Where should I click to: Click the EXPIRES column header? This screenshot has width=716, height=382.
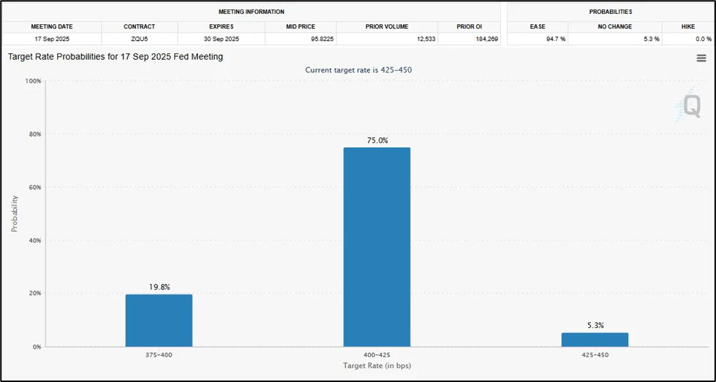(x=222, y=27)
